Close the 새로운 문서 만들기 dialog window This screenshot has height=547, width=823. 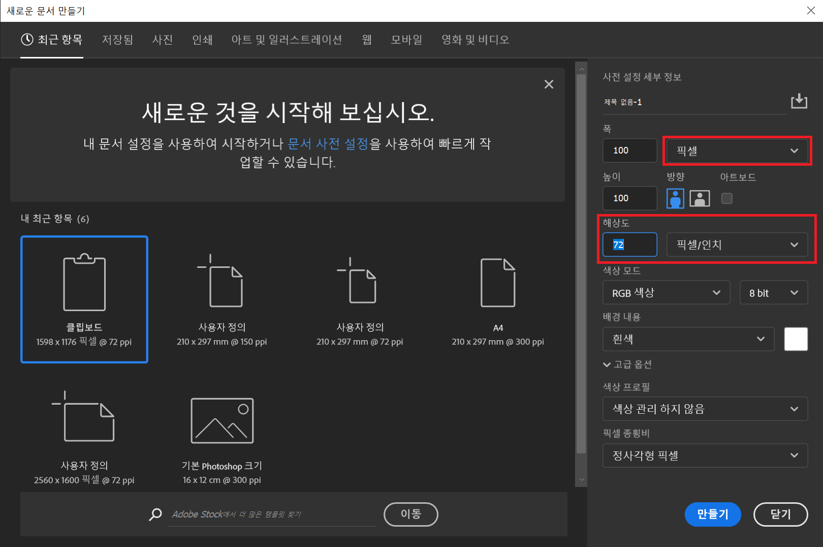click(811, 11)
